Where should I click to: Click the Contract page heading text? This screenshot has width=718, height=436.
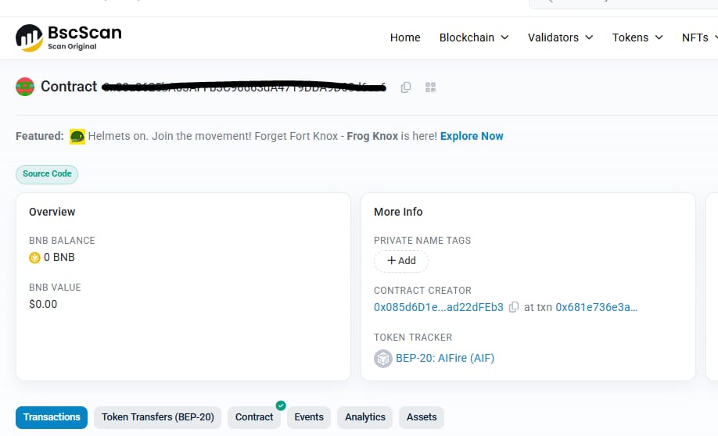pyautogui.click(x=69, y=87)
